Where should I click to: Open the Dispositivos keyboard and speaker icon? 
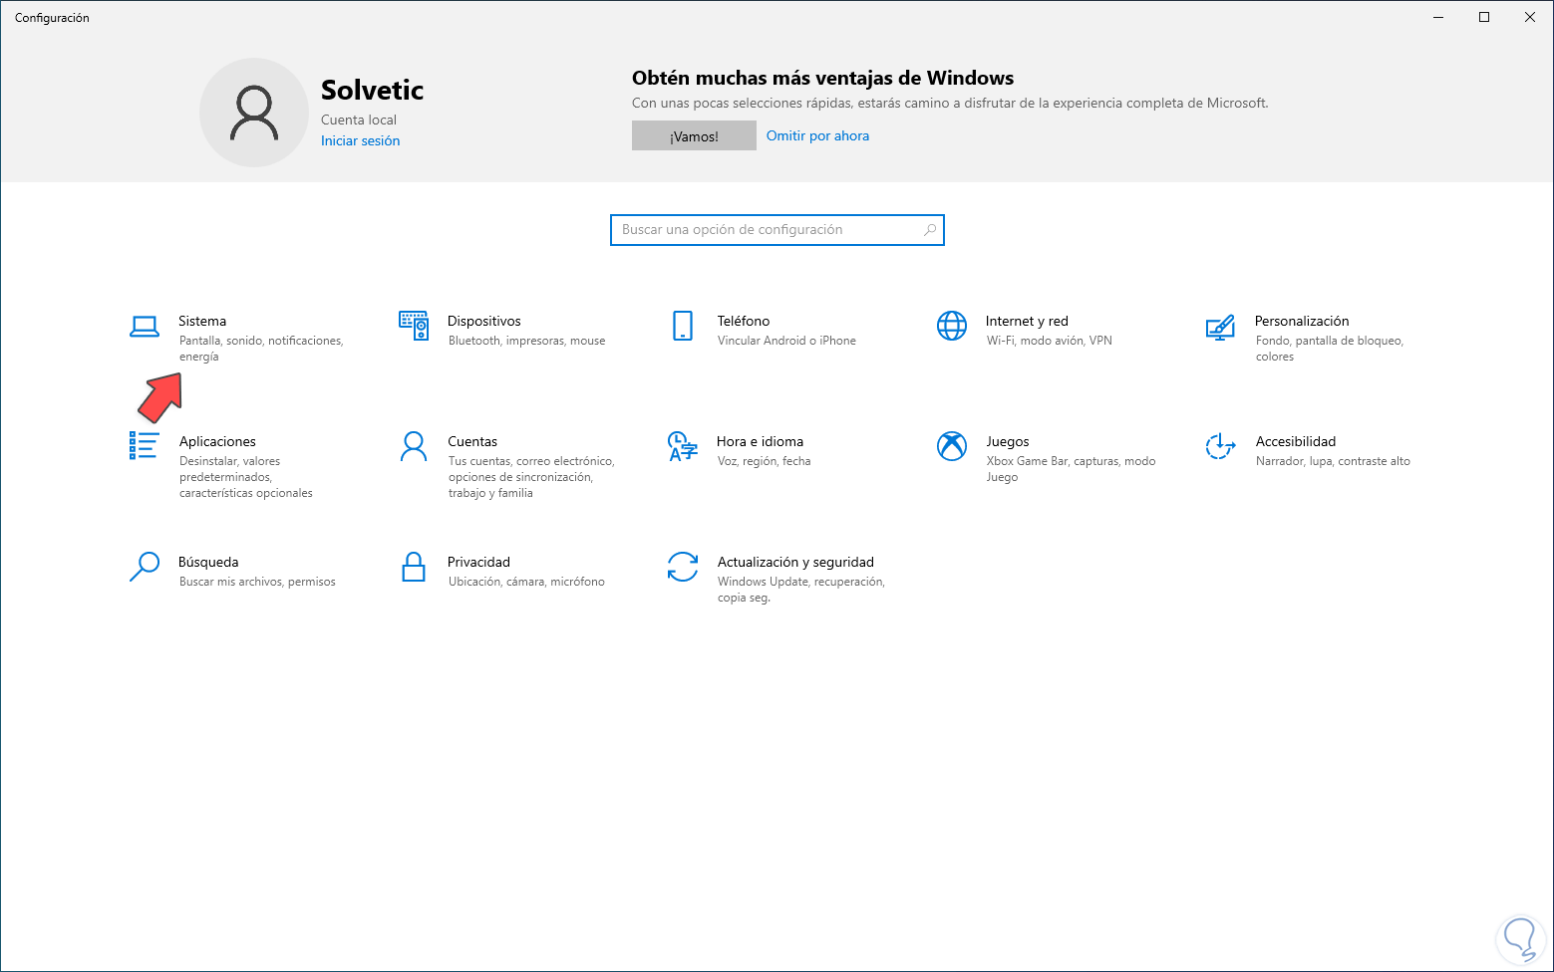coord(414,326)
